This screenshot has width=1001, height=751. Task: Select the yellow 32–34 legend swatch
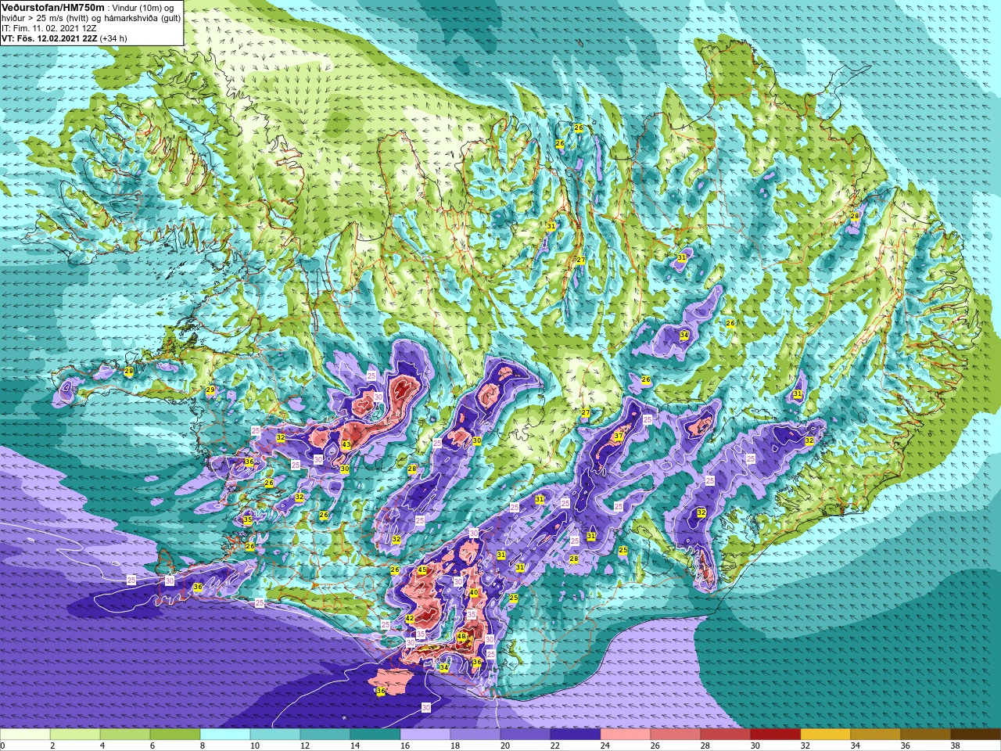[826, 735]
